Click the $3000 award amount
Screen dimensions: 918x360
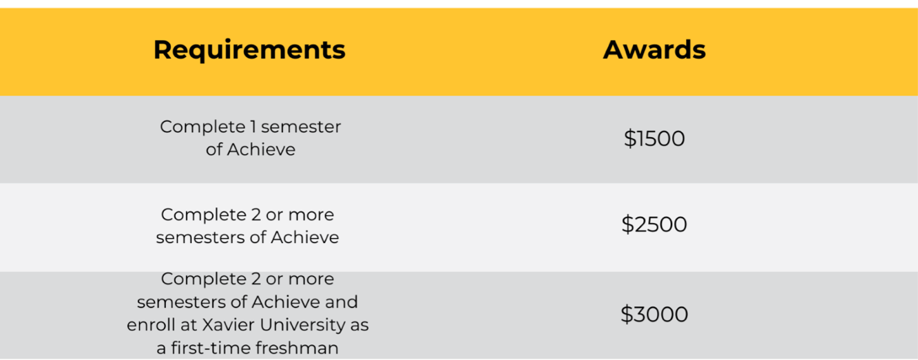click(x=654, y=314)
